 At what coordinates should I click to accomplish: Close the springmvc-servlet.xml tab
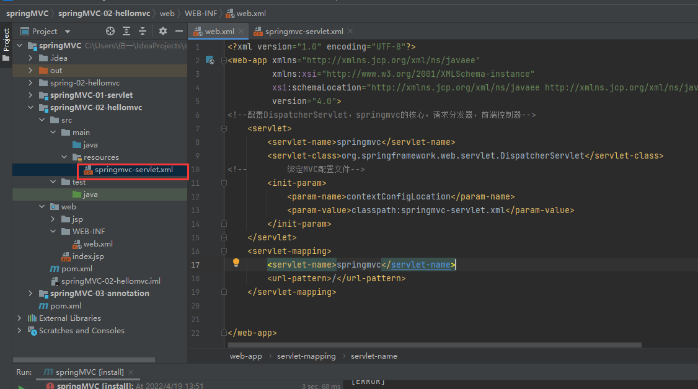click(x=350, y=31)
